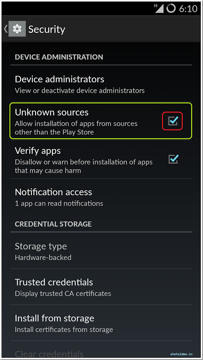The width and height of the screenshot is (203, 360).
Task: Tap the CREDENTIAL STORAGE section header
Action: [53, 224]
